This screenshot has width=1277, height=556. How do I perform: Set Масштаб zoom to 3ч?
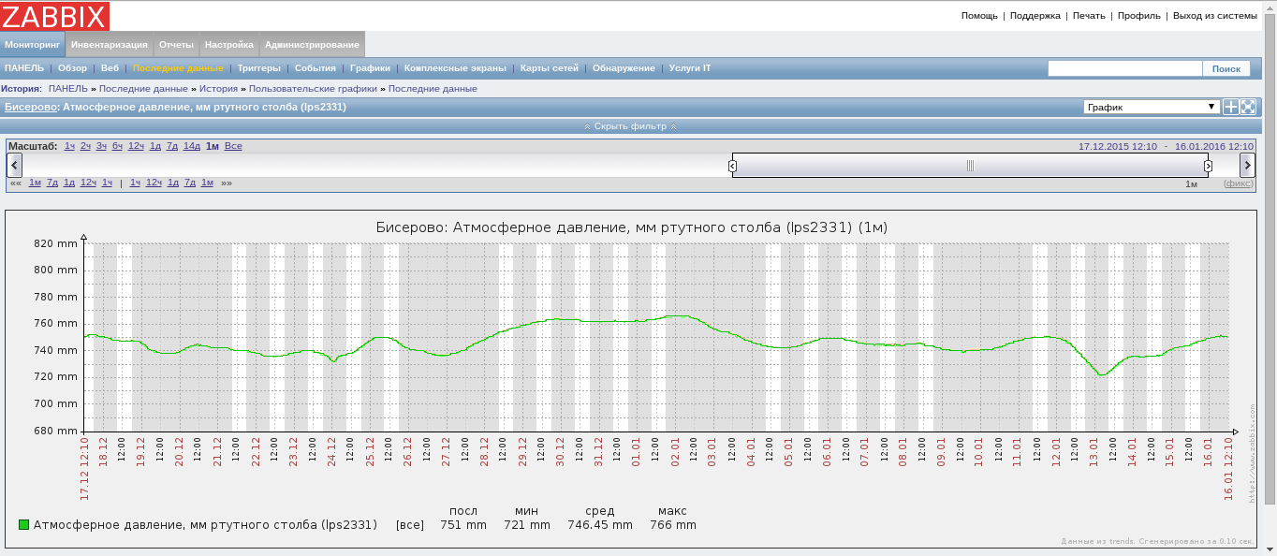point(101,146)
